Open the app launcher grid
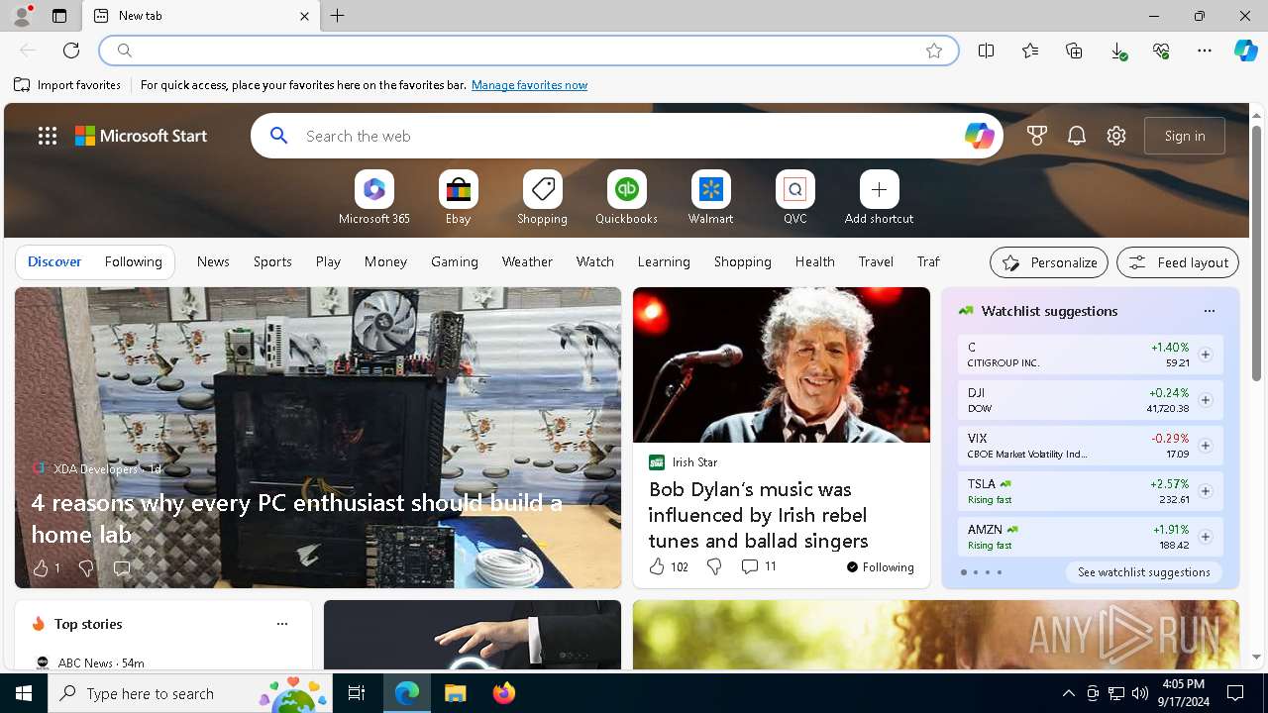The width and height of the screenshot is (1268, 713). [x=48, y=136]
